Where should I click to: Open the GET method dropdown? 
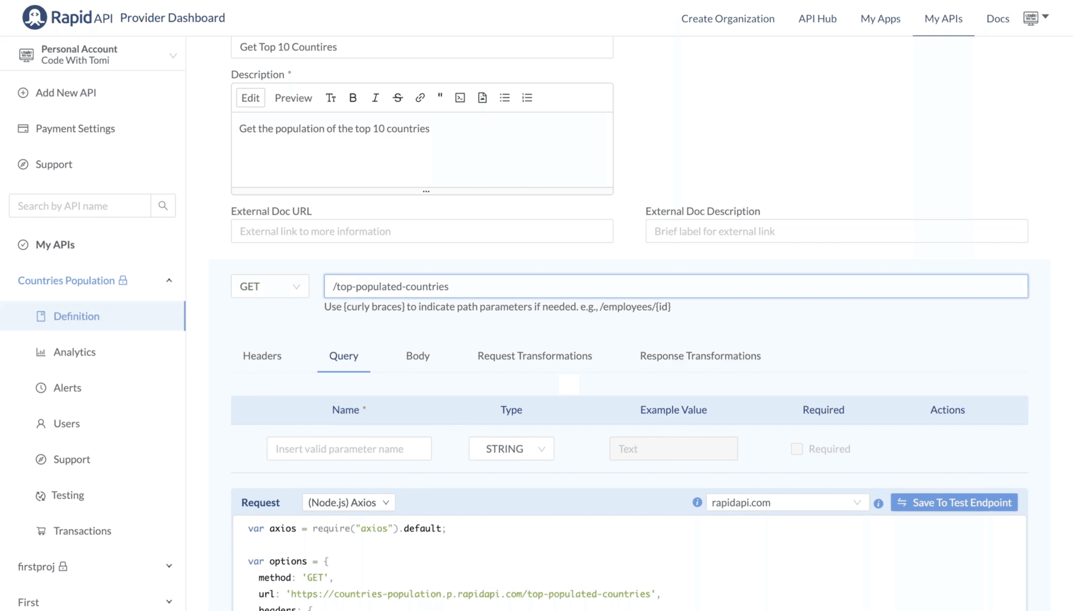click(270, 286)
